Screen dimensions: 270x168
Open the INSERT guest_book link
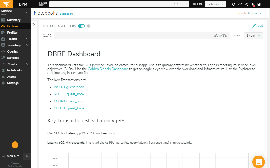pyautogui.click(x=69, y=87)
